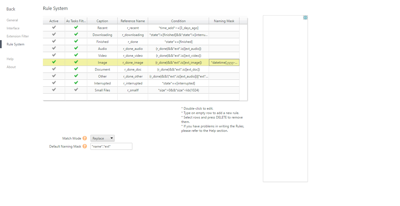The width and height of the screenshot is (400, 206).
Task: Switch to Extension Filter settings
Action: click(18, 36)
